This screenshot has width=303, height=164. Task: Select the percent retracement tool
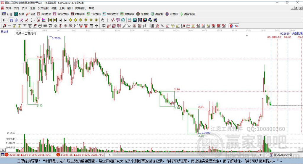point(162,26)
